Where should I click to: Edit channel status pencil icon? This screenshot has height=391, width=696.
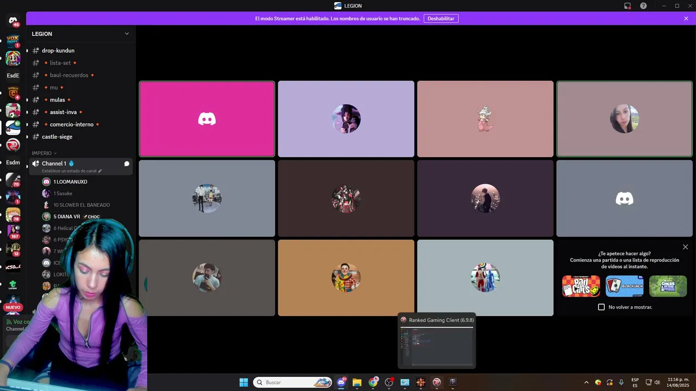[100, 171]
